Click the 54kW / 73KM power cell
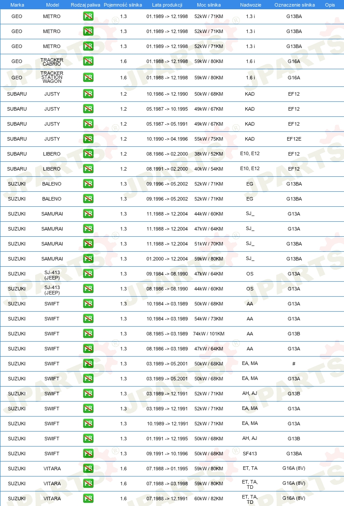Image resolution: width=344 pixels, height=506 pixels. coord(209,319)
